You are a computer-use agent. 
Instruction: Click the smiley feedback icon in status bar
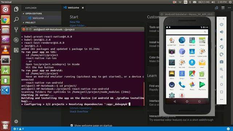(x=228, y=129)
